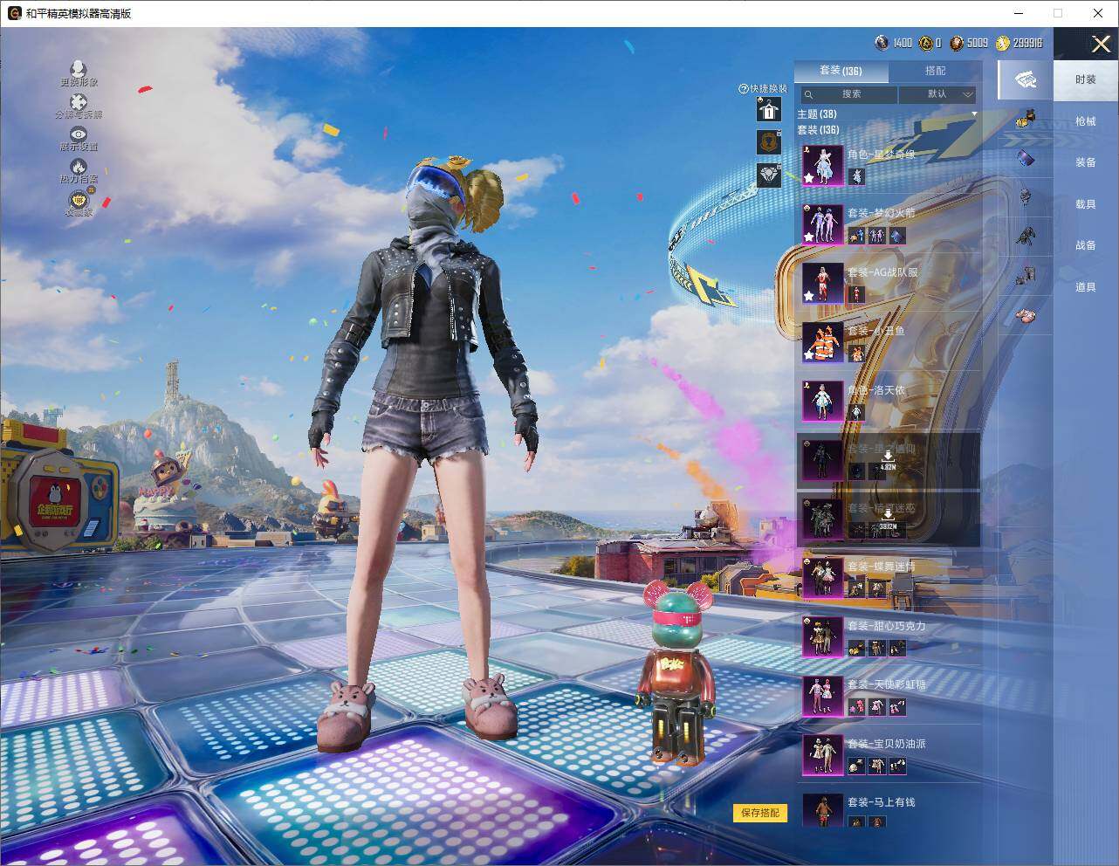The width and height of the screenshot is (1119, 866).
Task: Select the 套装-甜心巧克力 thumbnail
Action: tap(822, 637)
